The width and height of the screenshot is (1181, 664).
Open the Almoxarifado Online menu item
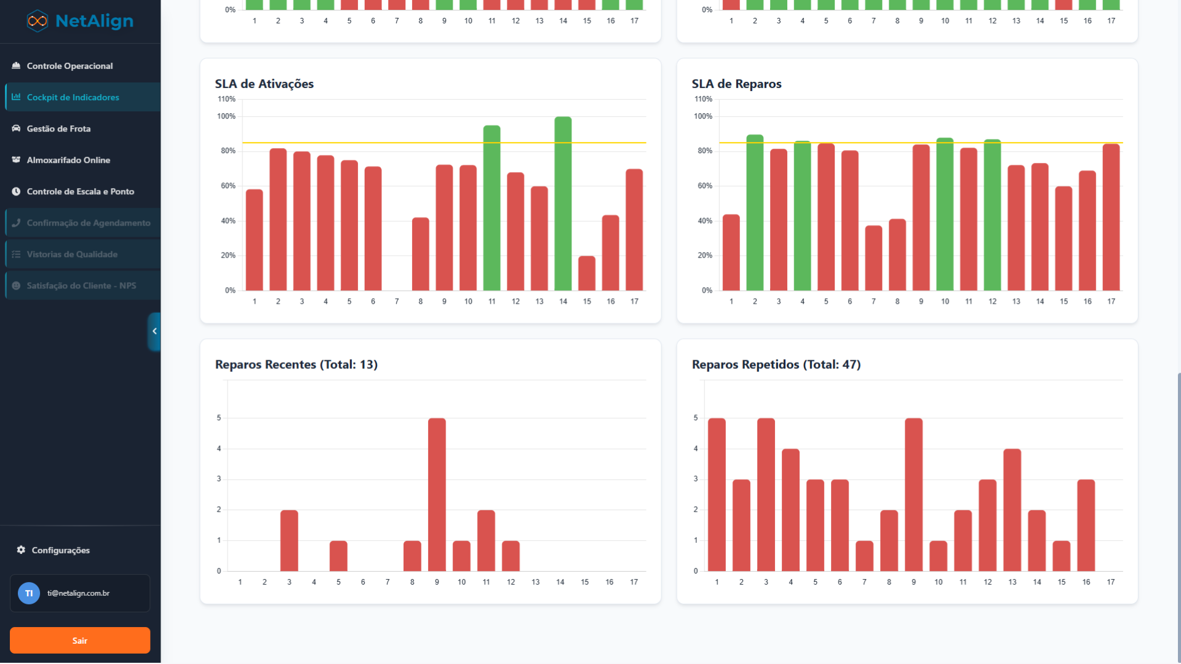tap(68, 160)
